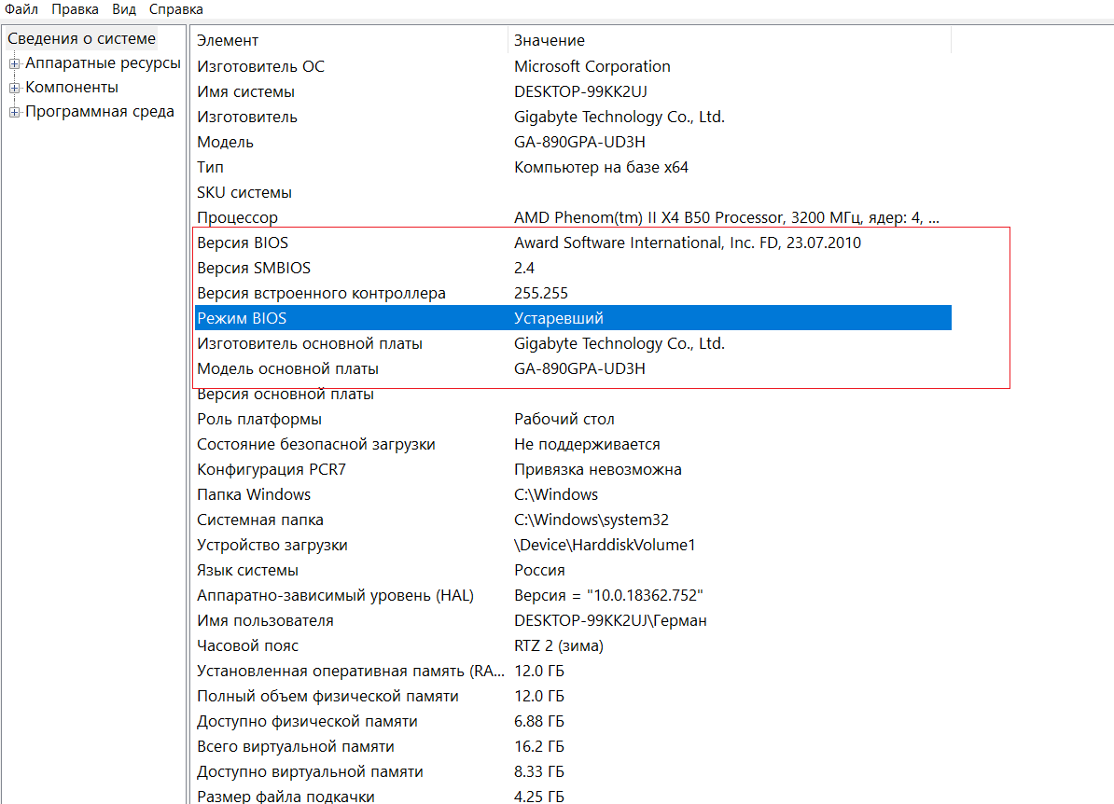Click the 255.255 controller version value
Viewport: 1114px width, 804px height.
pos(540,293)
